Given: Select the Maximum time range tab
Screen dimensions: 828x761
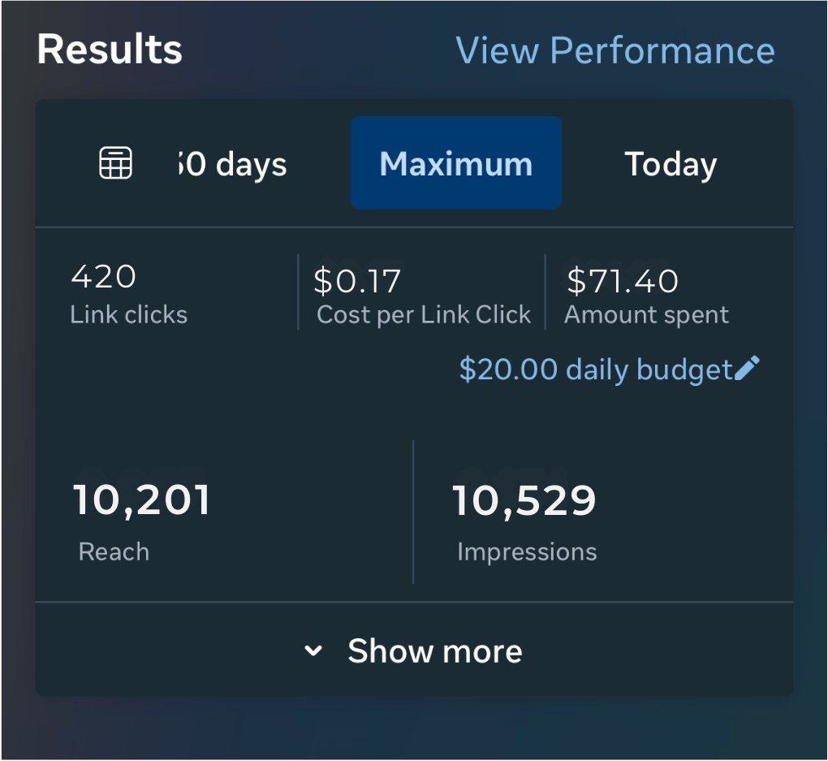Looking at the screenshot, I should coord(455,164).
